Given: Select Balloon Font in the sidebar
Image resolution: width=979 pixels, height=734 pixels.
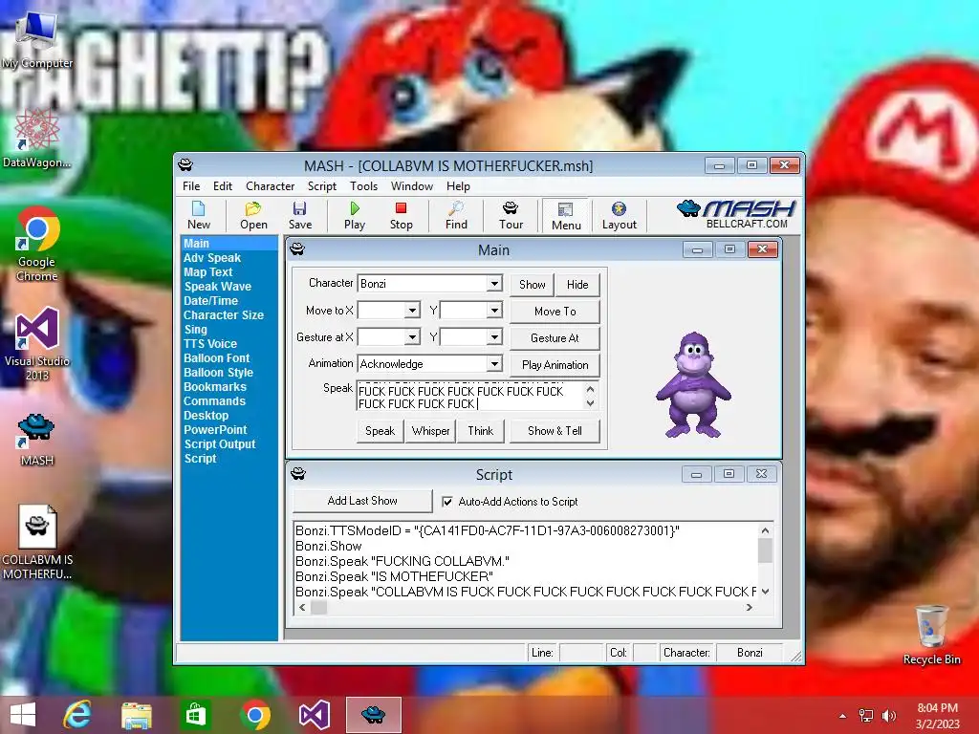Looking at the screenshot, I should [217, 358].
